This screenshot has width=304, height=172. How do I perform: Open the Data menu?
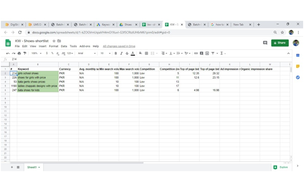coord(64,46)
